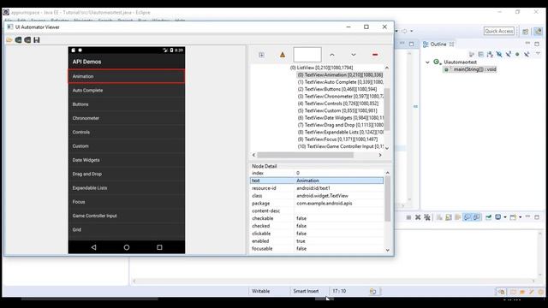Save the screenshot with the floppy disk icon
The image size is (548, 308).
36,40
